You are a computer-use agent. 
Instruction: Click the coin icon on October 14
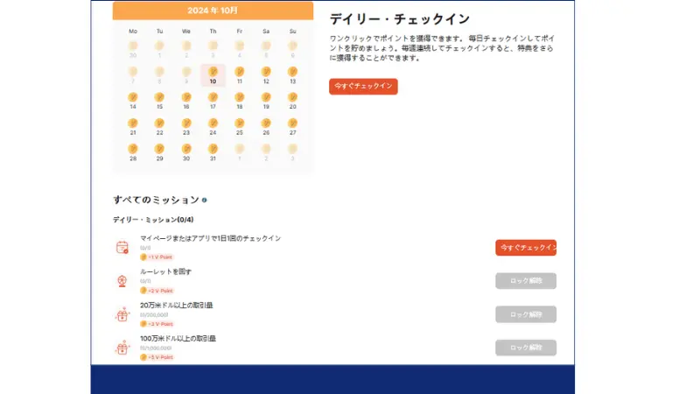[x=133, y=97]
